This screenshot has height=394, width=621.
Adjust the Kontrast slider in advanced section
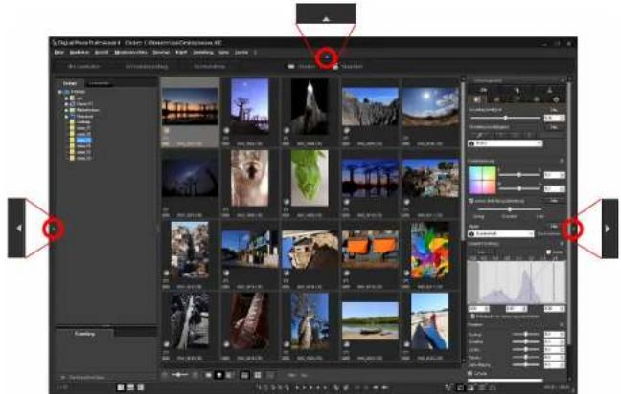click(525, 335)
